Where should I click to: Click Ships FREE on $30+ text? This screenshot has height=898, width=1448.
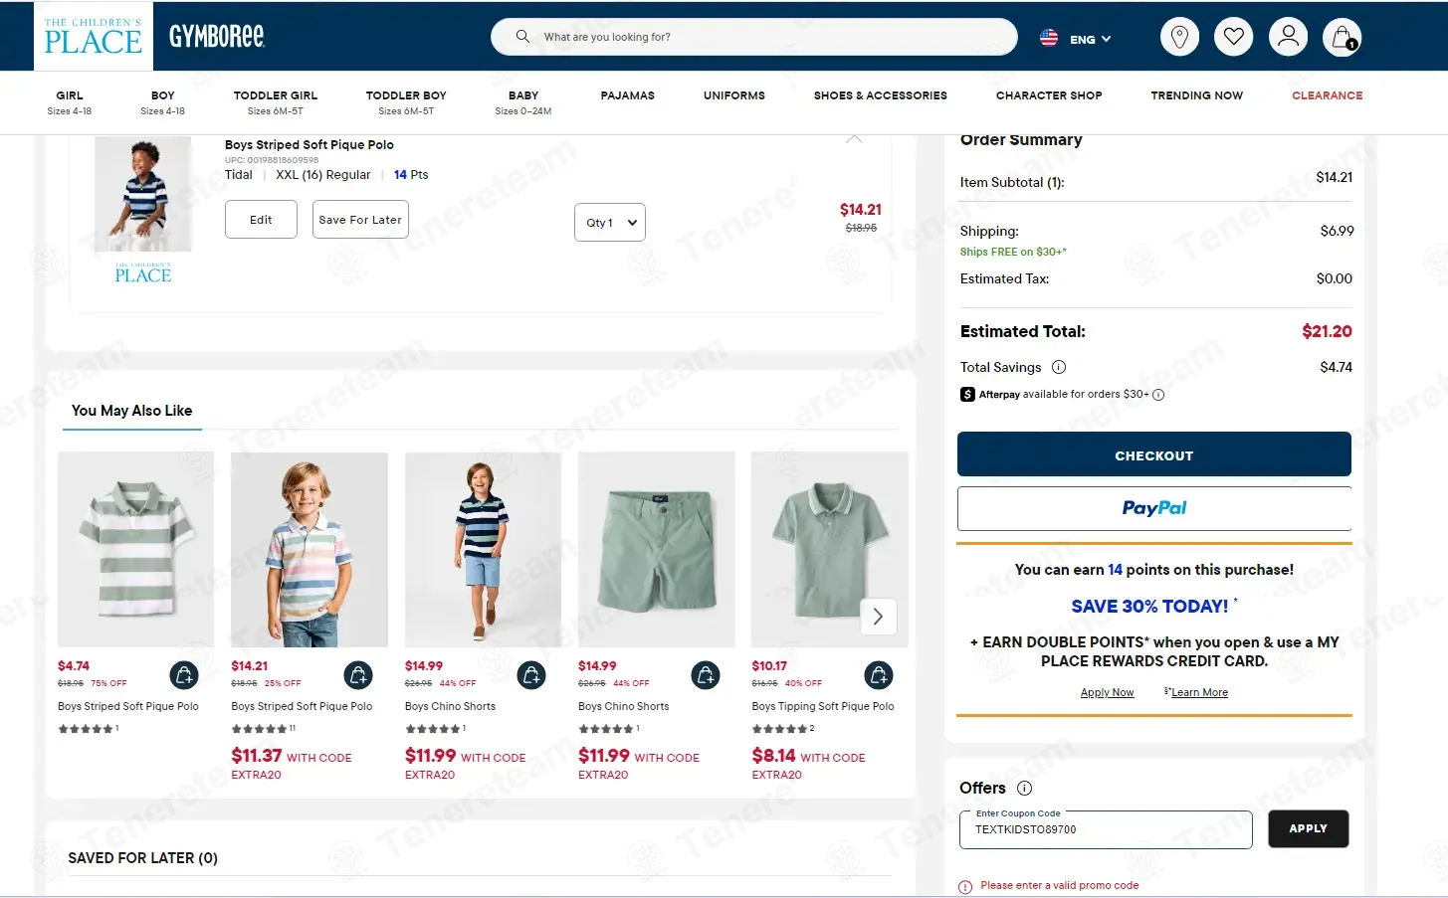pyautogui.click(x=1013, y=252)
